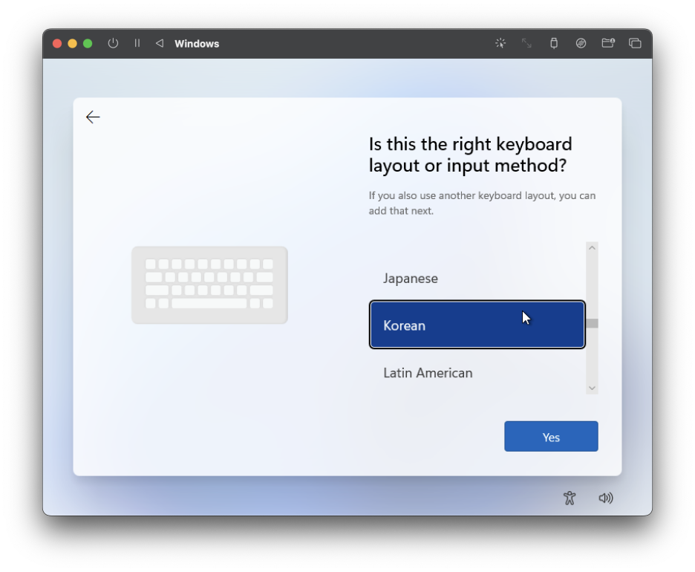Screen dimensions: 695x572
Task: Click the yellow minimize window button
Action: point(72,43)
